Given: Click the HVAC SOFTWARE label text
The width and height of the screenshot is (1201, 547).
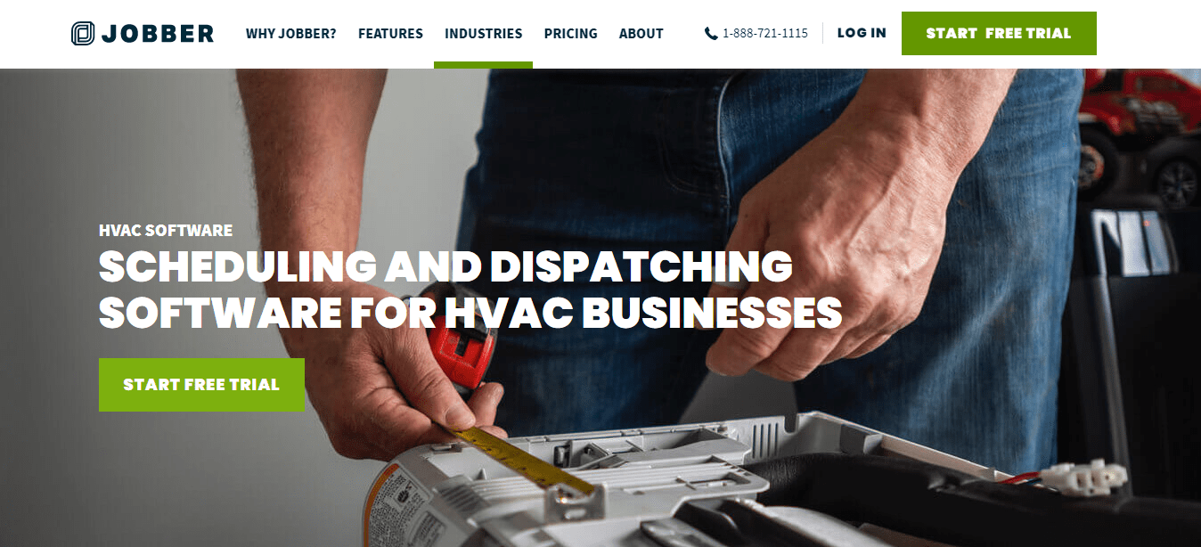Looking at the screenshot, I should pos(166,231).
